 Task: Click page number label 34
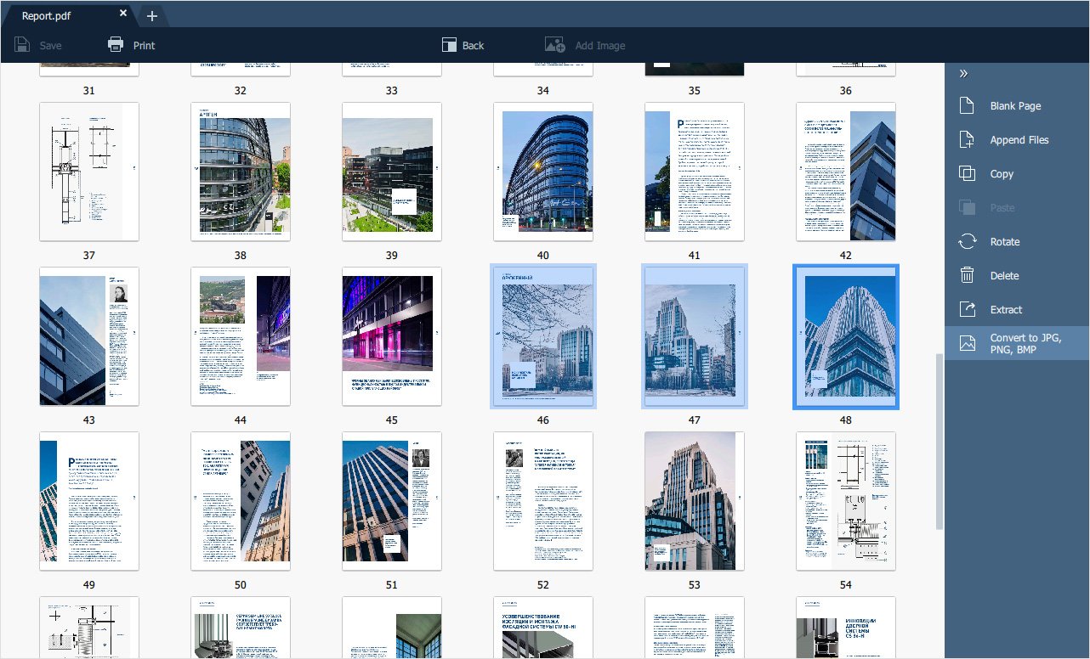(x=543, y=91)
